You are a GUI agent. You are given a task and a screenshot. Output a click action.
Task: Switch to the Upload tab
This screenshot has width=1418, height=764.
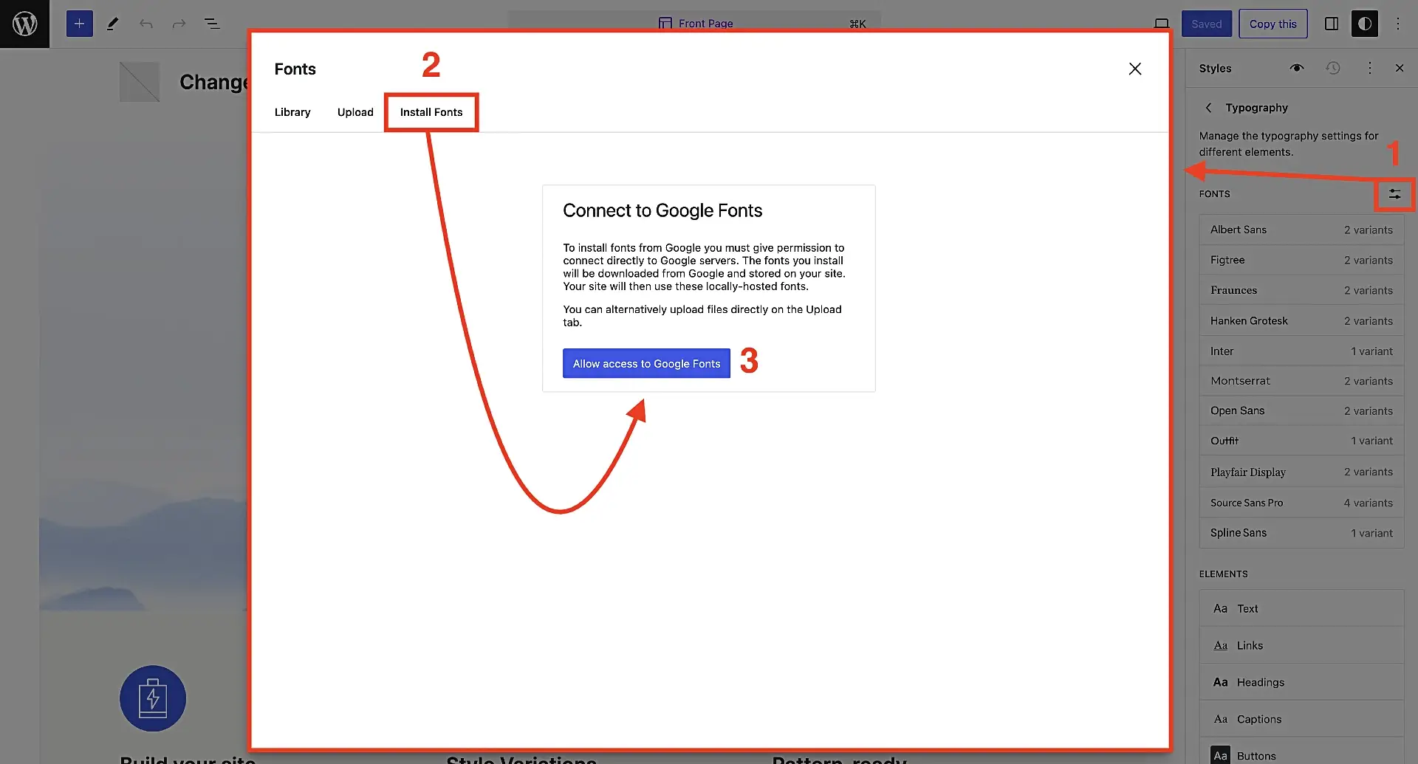click(355, 112)
